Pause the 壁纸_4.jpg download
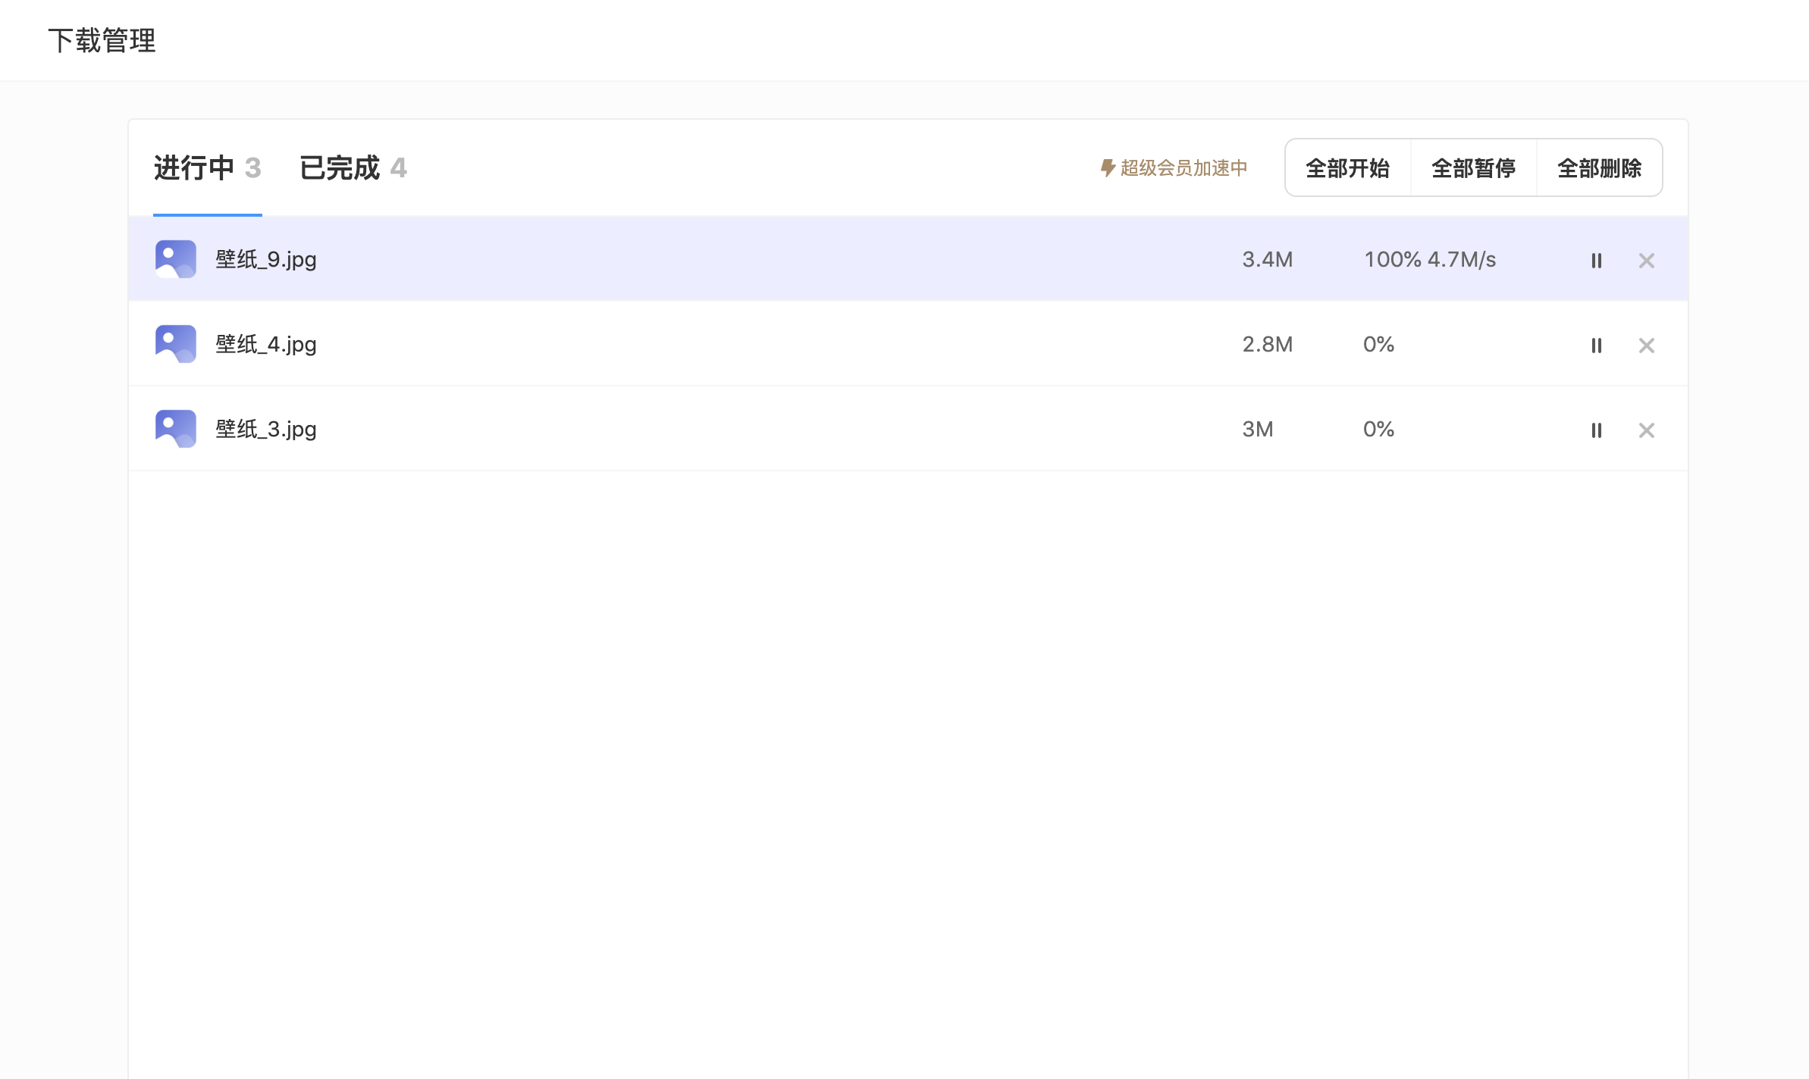Screen dimensions: 1809x1079 point(1596,343)
